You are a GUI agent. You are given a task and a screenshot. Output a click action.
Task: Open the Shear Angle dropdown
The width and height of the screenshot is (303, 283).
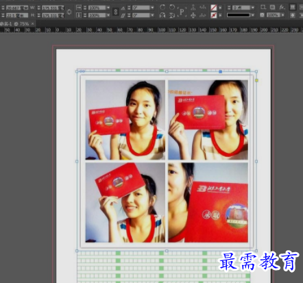[x=152, y=15]
